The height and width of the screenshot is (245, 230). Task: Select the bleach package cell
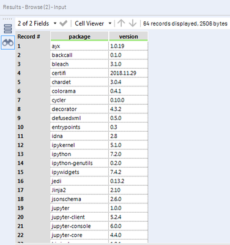(x=80, y=64)
